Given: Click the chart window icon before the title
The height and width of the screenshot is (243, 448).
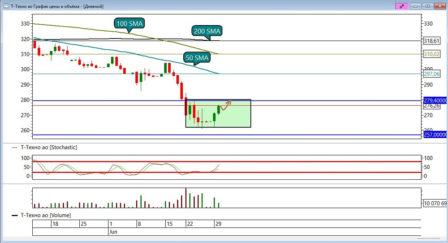Looking at the screenshot, I should (x=6, y=6).
